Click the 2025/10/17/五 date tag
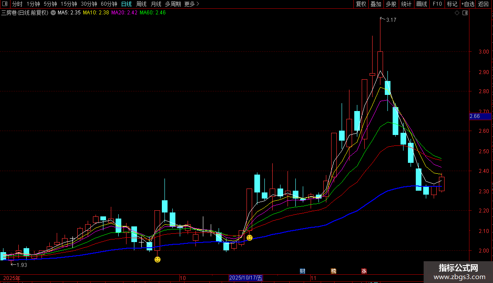 pyautogui.click(x=246, y=278)
